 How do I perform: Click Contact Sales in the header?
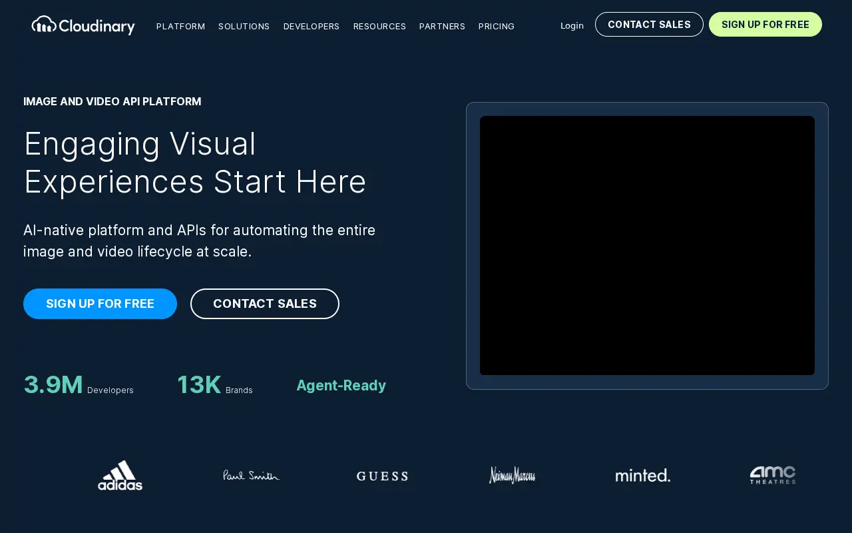[649, 25]
